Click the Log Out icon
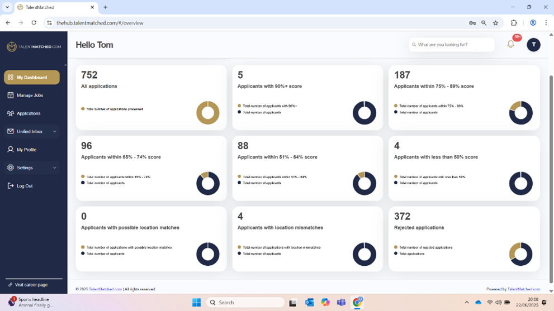The image size is (554, 311). click(x=10, y=186)
